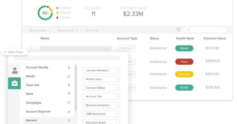Click the Account Type column header
237x124 pixels.
click(127, 39)
